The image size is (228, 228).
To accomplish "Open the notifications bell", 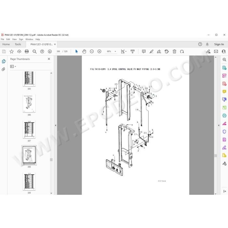I will coord(207,44).
